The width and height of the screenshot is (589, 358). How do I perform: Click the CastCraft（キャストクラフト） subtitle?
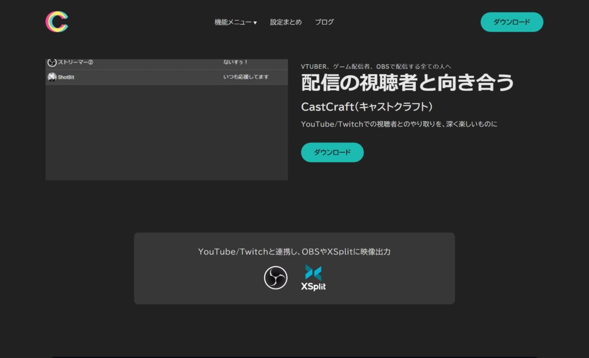pos(366,107)
